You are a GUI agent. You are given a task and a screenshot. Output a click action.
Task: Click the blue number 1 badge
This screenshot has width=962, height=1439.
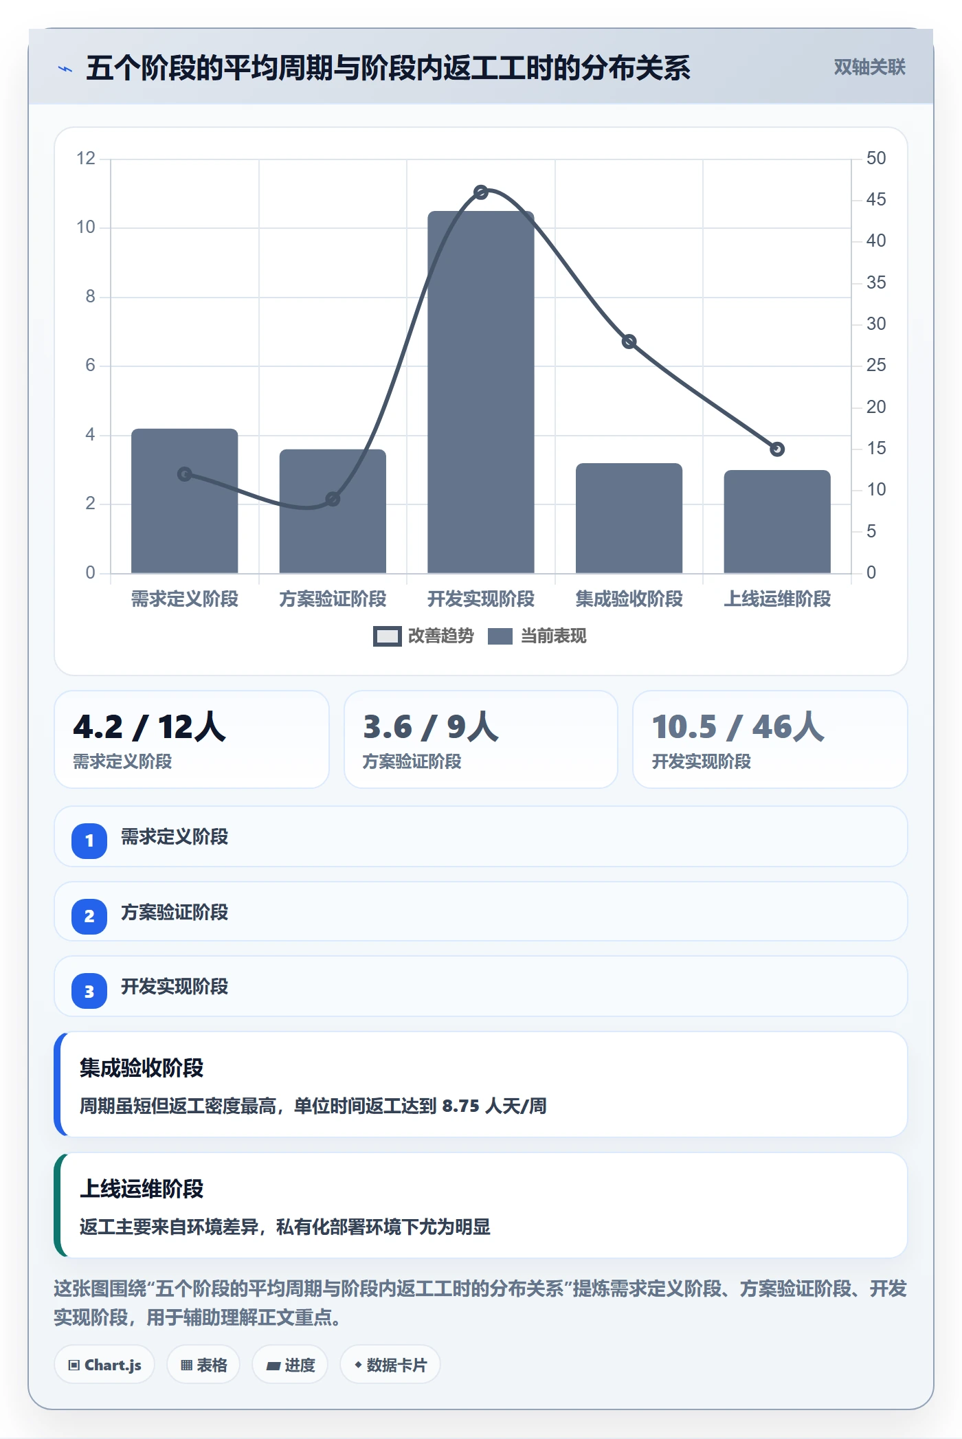tap(89, 840)
